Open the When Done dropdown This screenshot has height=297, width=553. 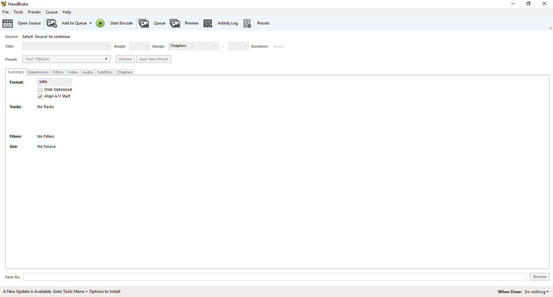pos(537,292)
